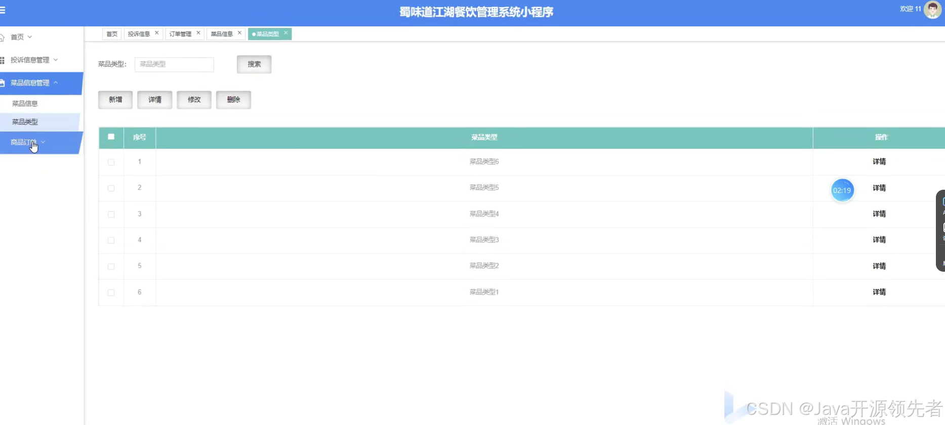
Task: Open the user avatar menu
Action: click(x=932, y=9)
